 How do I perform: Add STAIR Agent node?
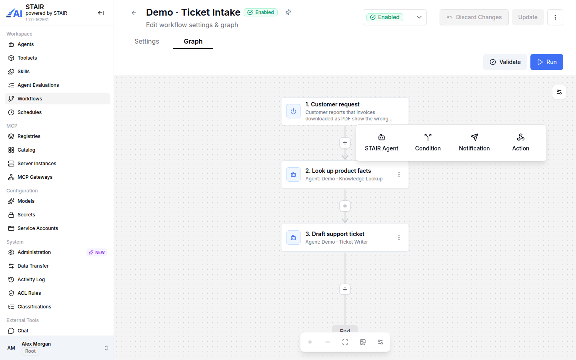pyautogui.click(x=382, y=143)
